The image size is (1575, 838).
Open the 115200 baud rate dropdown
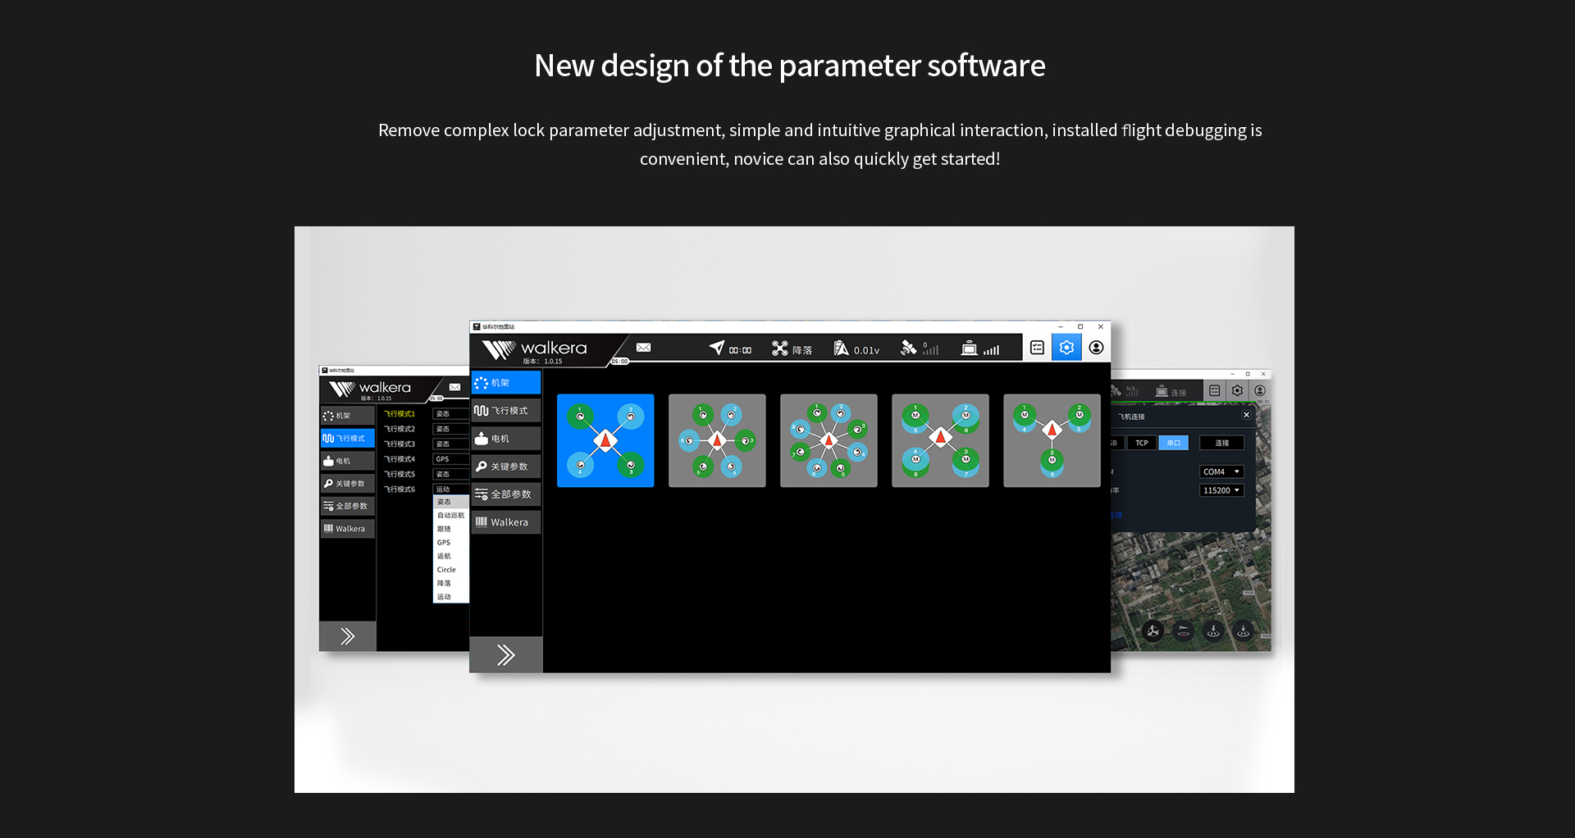pyautogui.click(x=1221, y=490)
